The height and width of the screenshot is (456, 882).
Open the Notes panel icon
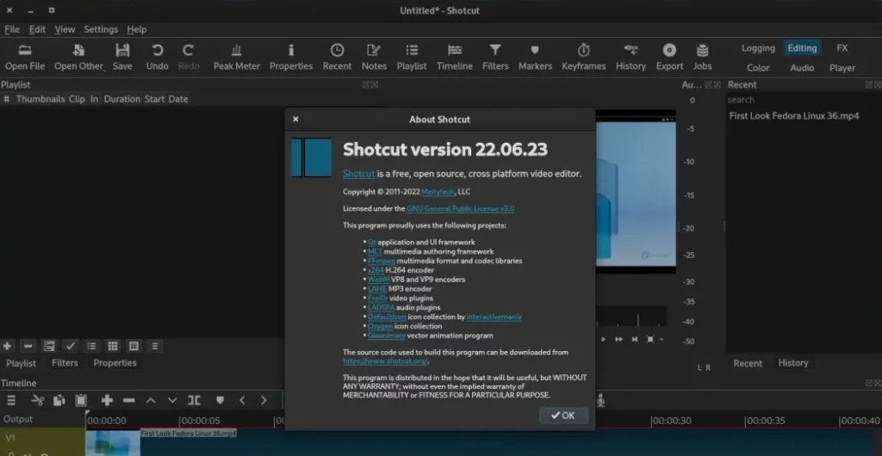pos(374,58)
